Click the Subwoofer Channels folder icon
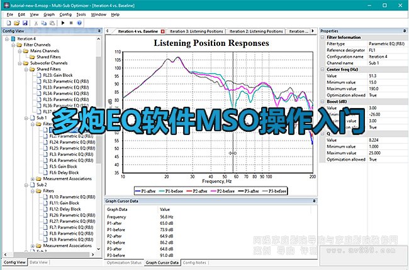 (26, 63)
